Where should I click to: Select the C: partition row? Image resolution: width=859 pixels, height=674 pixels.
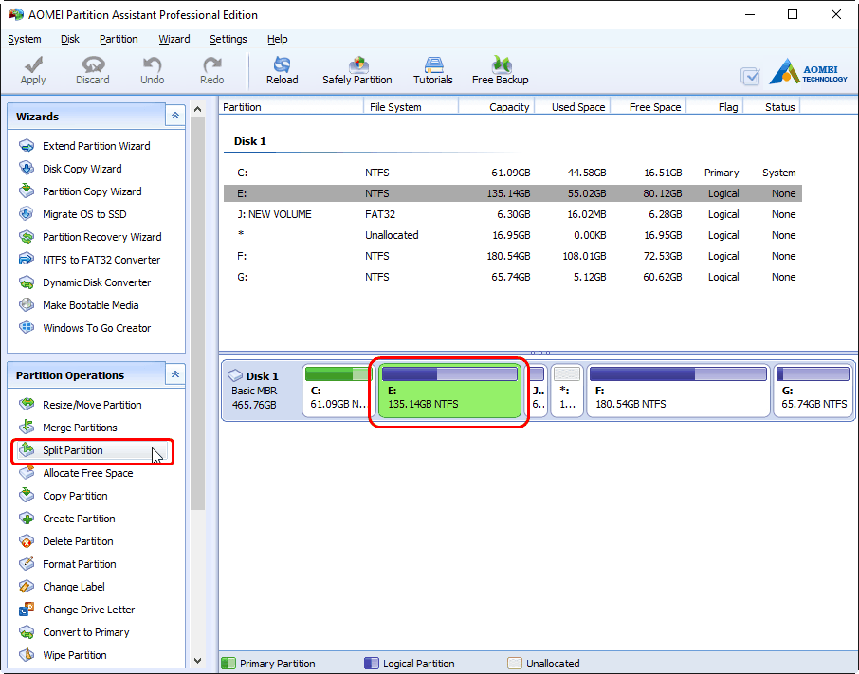513,173
